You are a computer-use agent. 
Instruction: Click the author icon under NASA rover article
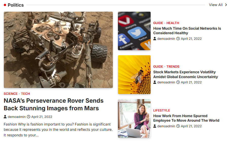5,117
